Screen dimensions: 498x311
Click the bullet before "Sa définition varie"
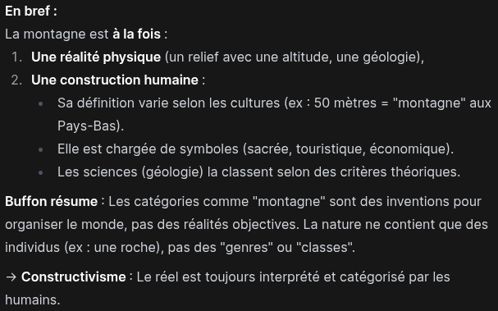41,103
